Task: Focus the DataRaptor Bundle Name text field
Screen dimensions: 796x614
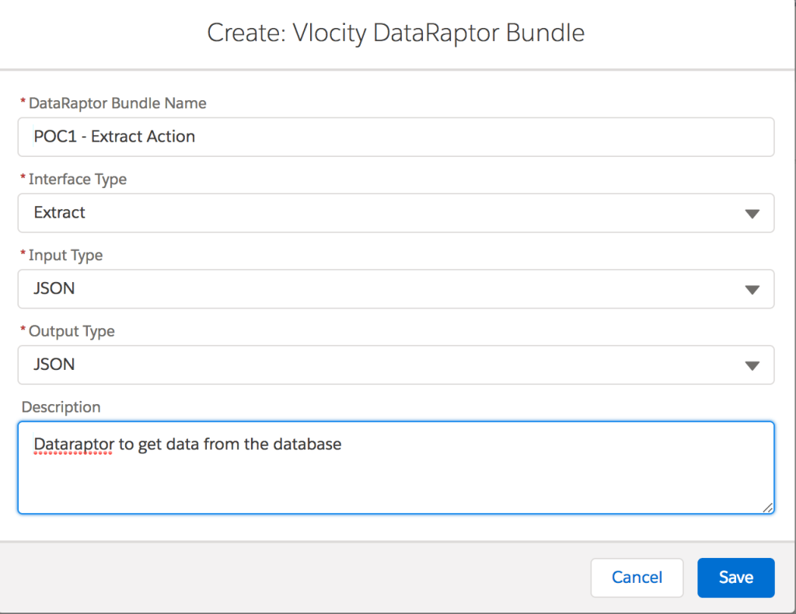Action: coord(396,137)
